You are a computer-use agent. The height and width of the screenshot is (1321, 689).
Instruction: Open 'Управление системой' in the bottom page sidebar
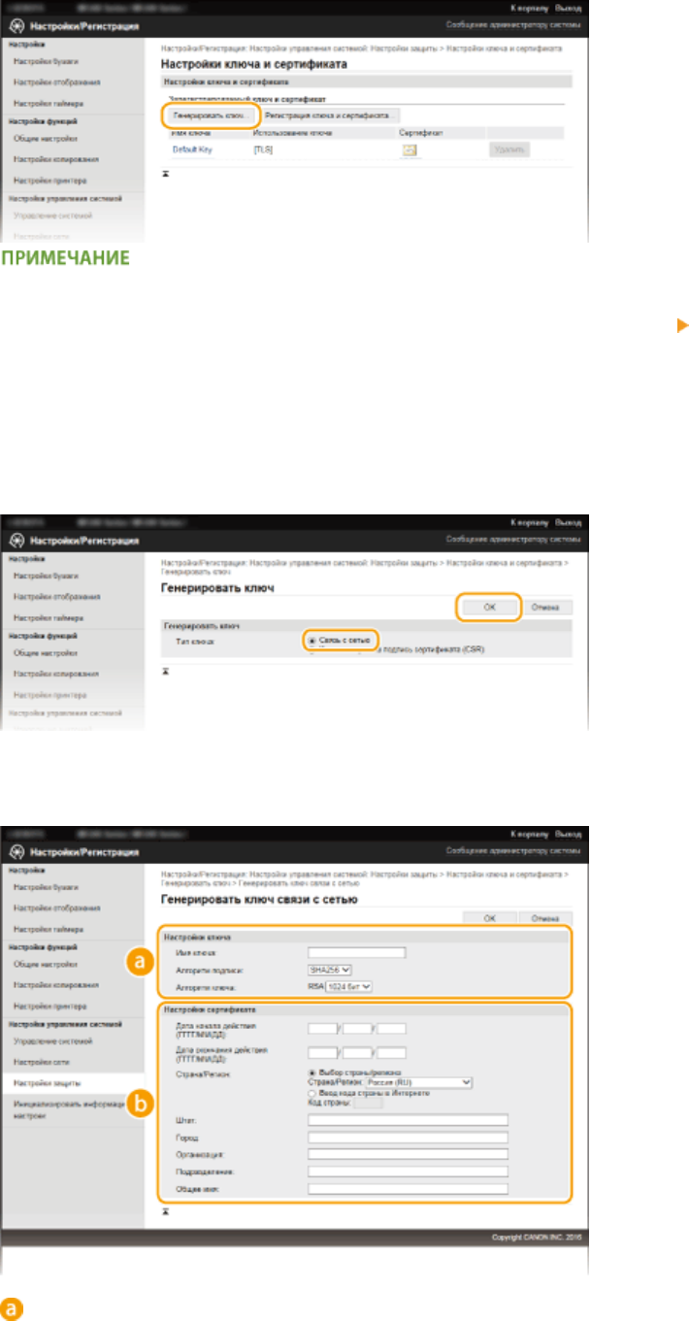52,1040
